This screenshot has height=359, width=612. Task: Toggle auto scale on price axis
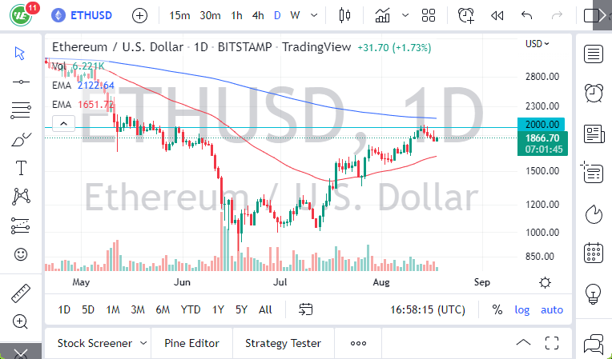(x=552, y=309)
